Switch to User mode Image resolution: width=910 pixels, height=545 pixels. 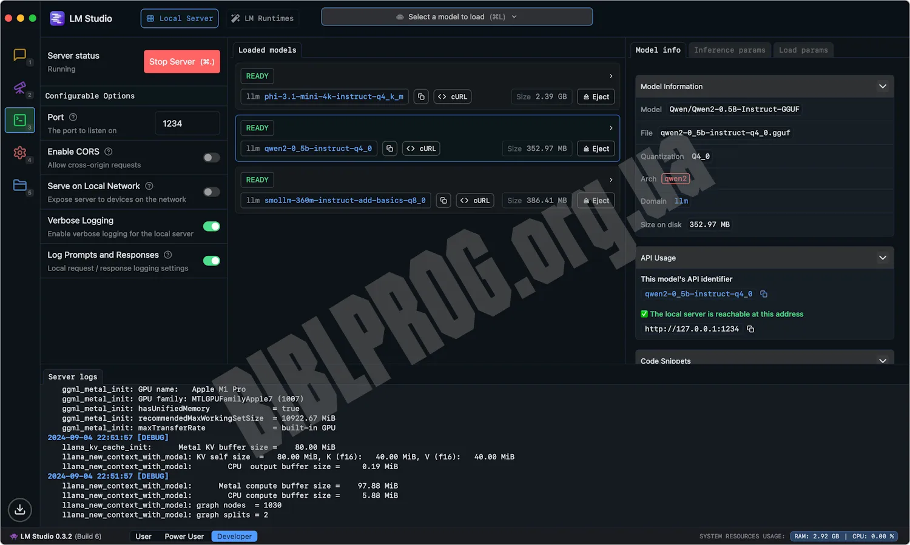coord(143,537)
